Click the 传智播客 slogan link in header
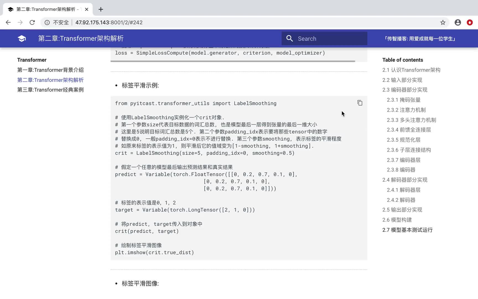Image resolution: width=478 pixels, height=299 pixels. [x=419, y=39]
